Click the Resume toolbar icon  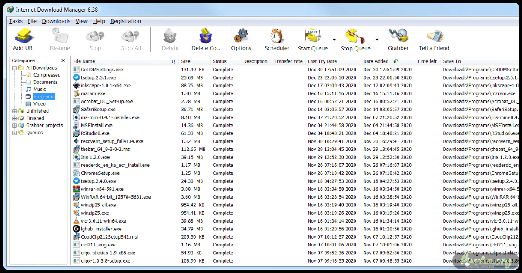[60, 36]
